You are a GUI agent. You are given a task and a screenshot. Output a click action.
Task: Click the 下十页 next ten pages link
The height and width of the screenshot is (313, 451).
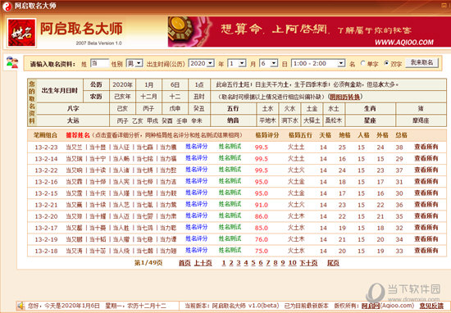[308, 263]
